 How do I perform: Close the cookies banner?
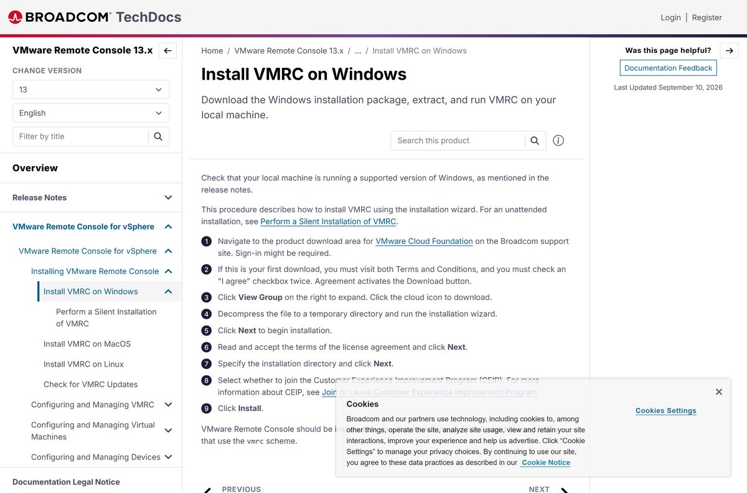(x=719, y=392)
